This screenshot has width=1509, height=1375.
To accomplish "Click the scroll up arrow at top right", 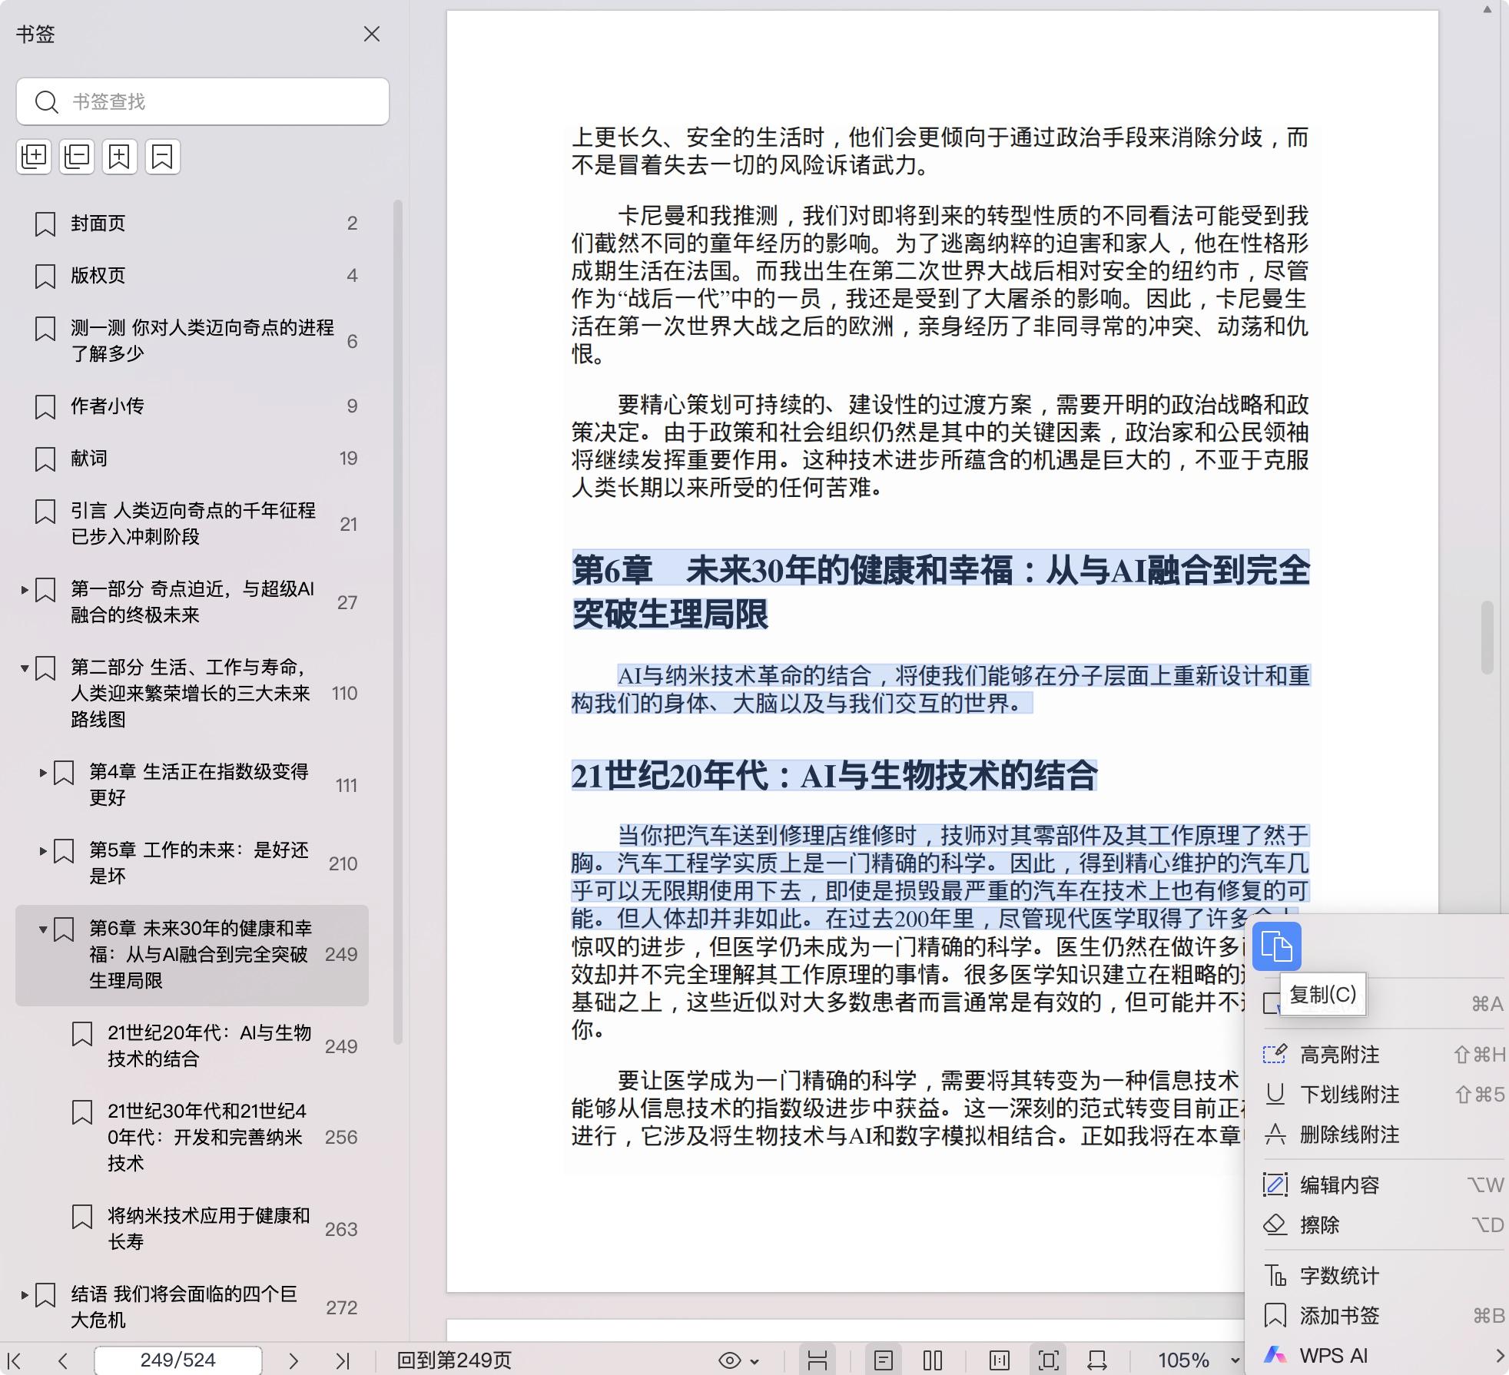I will (1487, 10).
